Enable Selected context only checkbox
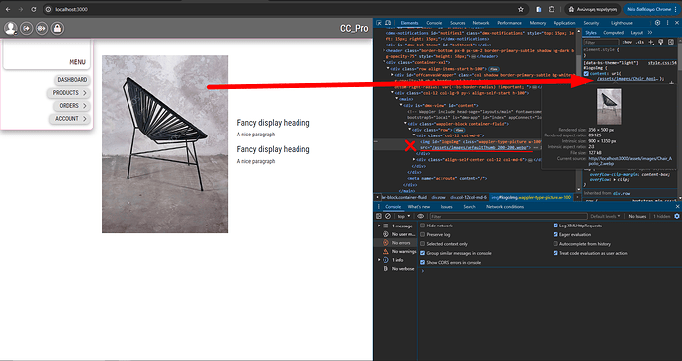 [x=422, y=244]
